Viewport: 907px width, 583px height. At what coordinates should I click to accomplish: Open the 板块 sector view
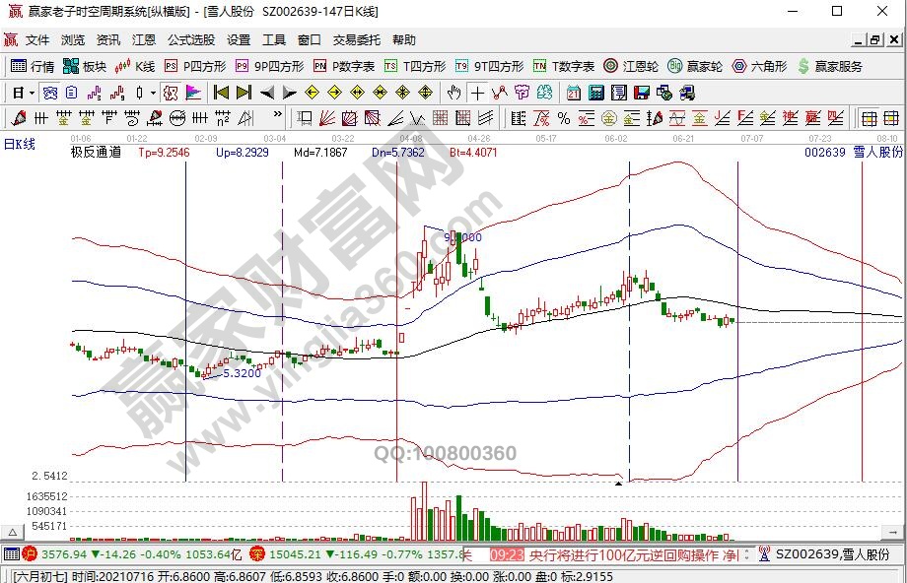(84, 66)
